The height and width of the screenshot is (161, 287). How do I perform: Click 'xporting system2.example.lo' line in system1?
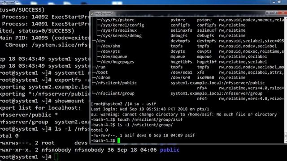45,87
